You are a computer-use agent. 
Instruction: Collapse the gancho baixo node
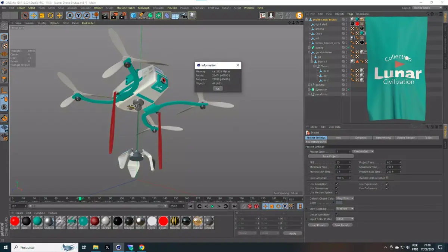click(x=309, y=52)
